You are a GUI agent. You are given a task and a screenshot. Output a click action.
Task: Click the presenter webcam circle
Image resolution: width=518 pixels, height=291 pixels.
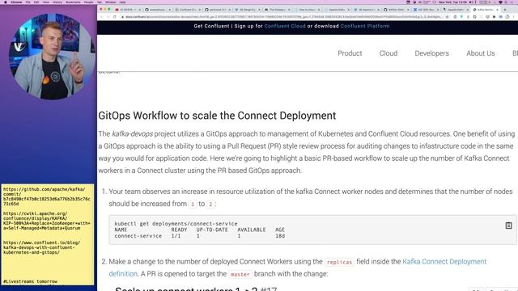pyautogui.click(x=52, y=57)
